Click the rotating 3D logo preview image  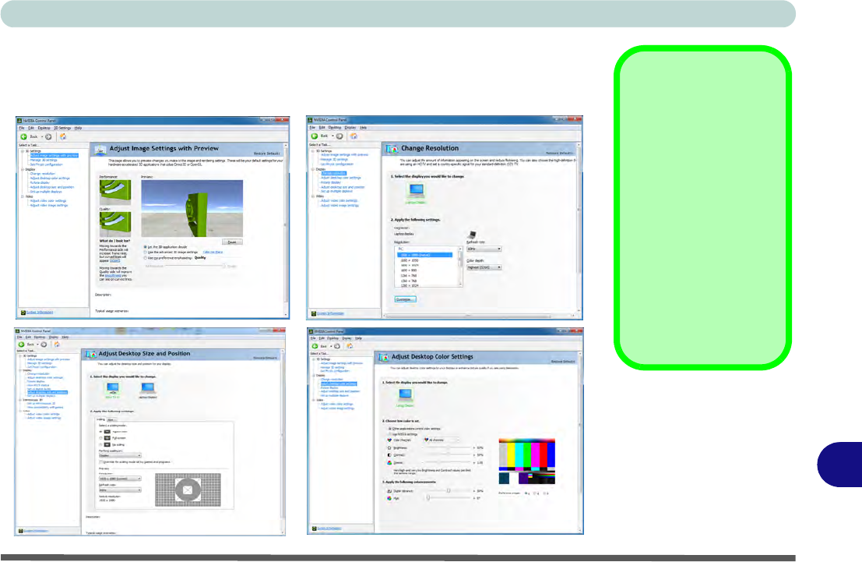point(192,209)
